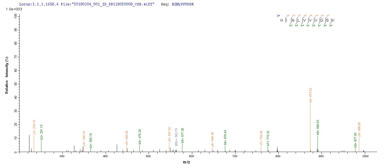This screenshot has height=168, width=391.
Task: Select the b4+ 478.29 peak label
Action: [x=140, y=137]
